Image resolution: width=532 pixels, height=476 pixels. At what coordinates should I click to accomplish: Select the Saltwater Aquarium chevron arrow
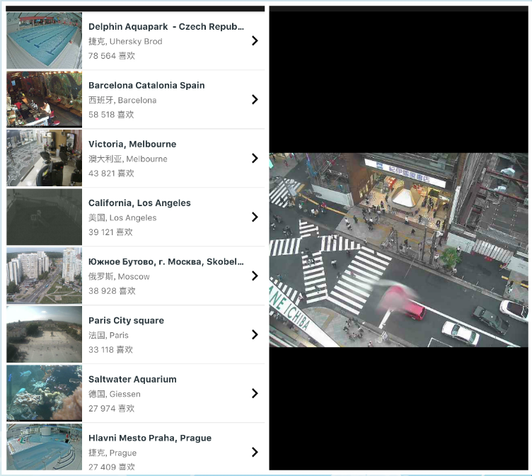click(x=255, y=394)
